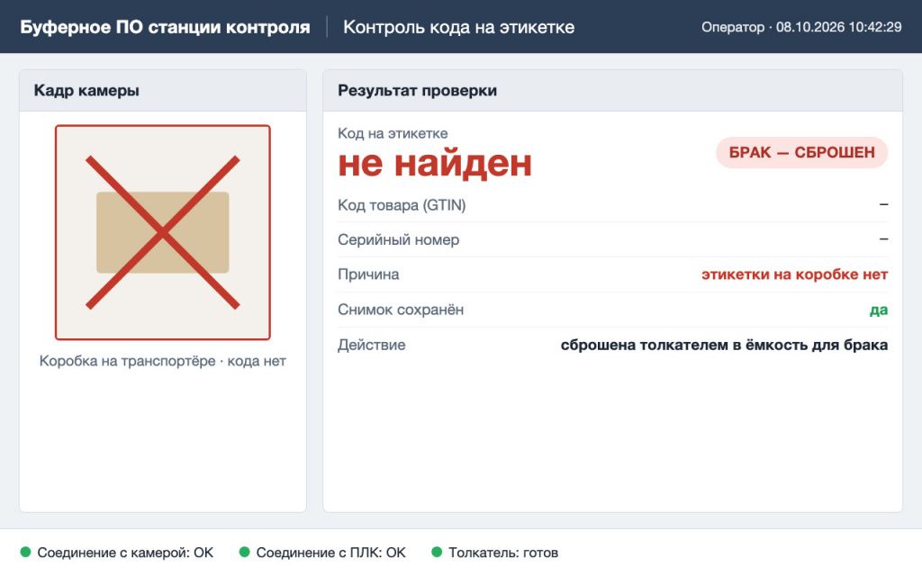922x576 pixels.
Task: Click the 'Причина' row label
Action: tap(368, 274)
